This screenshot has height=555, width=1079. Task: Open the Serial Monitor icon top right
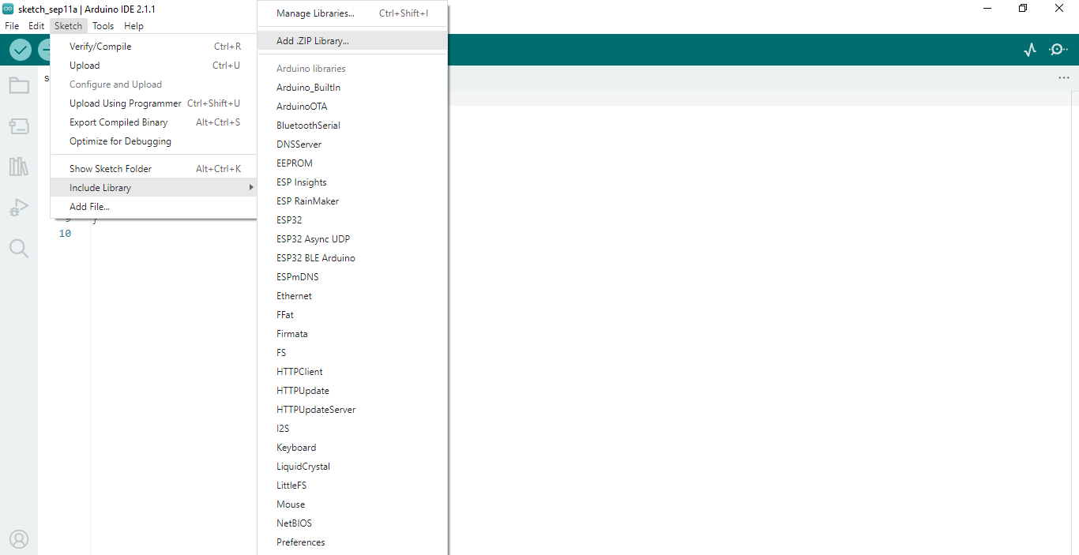pos(1058,49)
